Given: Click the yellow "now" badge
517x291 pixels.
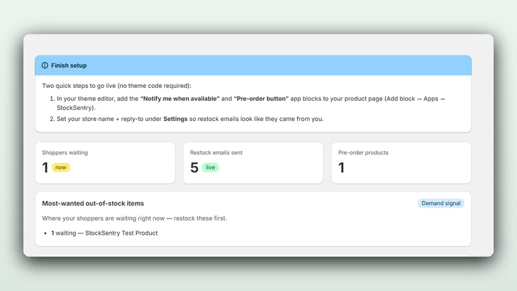Looking at the screenshot, I should click(61, 167).
